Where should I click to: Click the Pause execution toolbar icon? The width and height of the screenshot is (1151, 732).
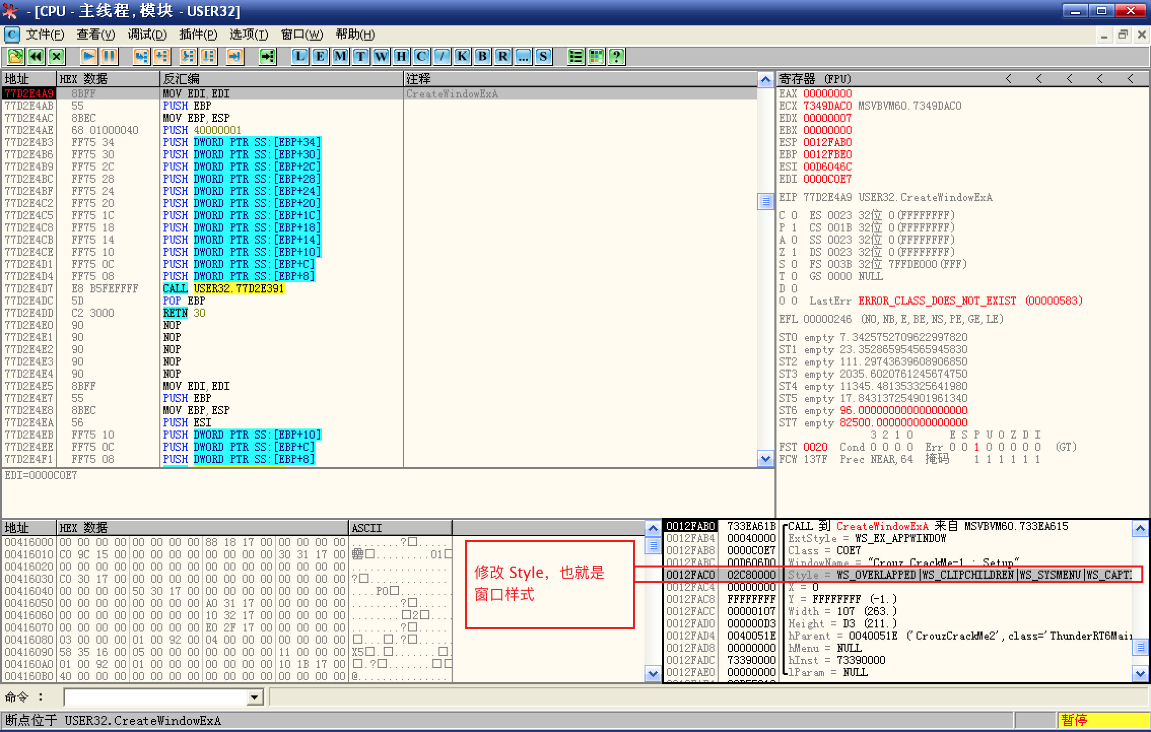[x=109, y=56]
